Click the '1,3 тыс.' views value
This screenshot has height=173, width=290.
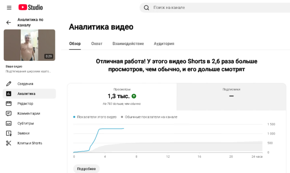(119, 96)
